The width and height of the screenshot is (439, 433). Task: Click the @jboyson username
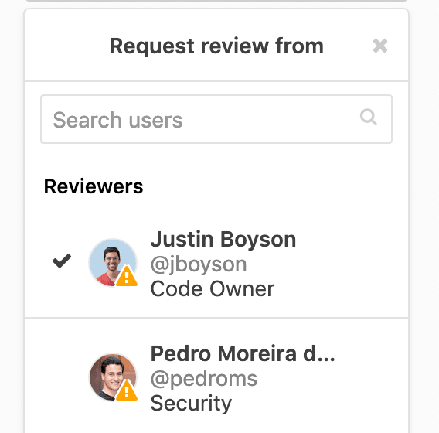tap(199, 264)
